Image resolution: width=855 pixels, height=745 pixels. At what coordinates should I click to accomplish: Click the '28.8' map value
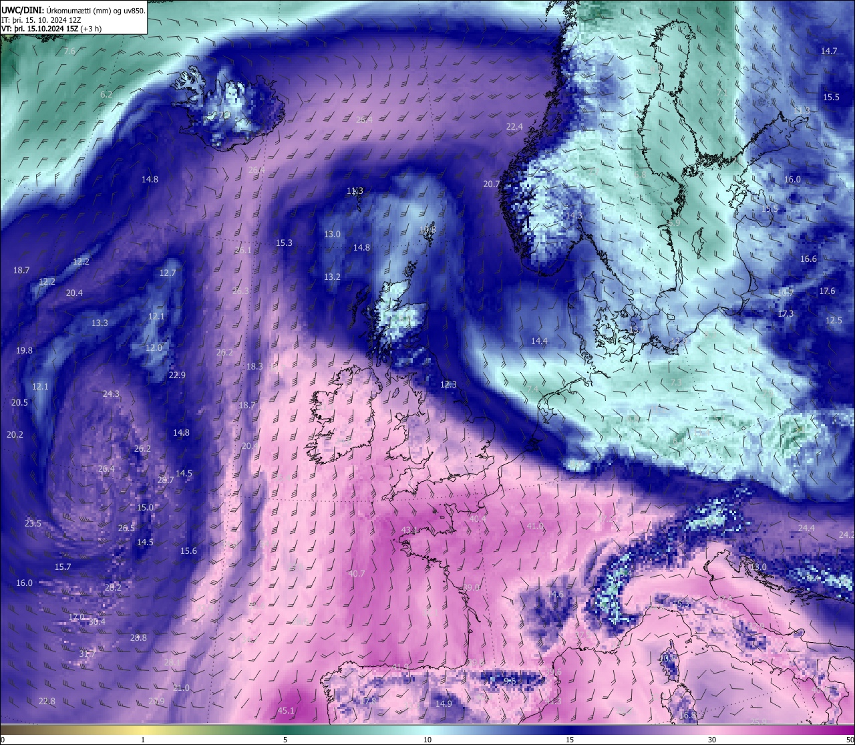click(138, 638)
